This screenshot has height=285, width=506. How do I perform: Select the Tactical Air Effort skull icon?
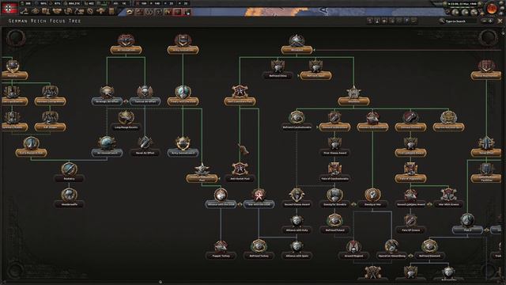(145, 92)
